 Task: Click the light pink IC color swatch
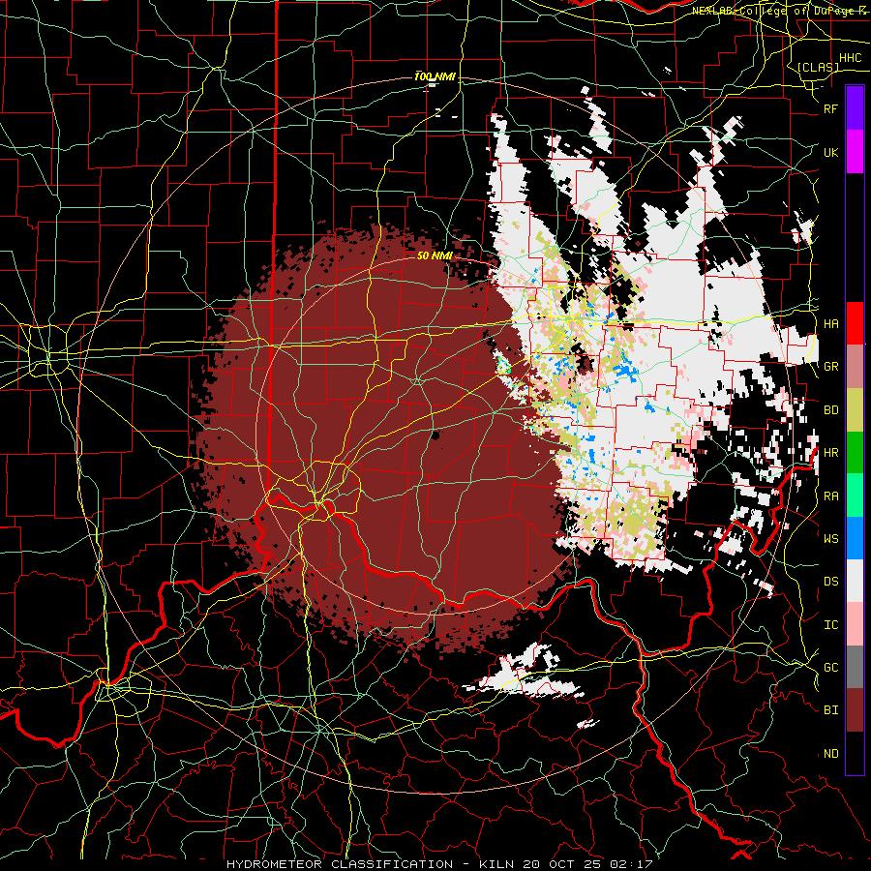(x=855, y=624)
